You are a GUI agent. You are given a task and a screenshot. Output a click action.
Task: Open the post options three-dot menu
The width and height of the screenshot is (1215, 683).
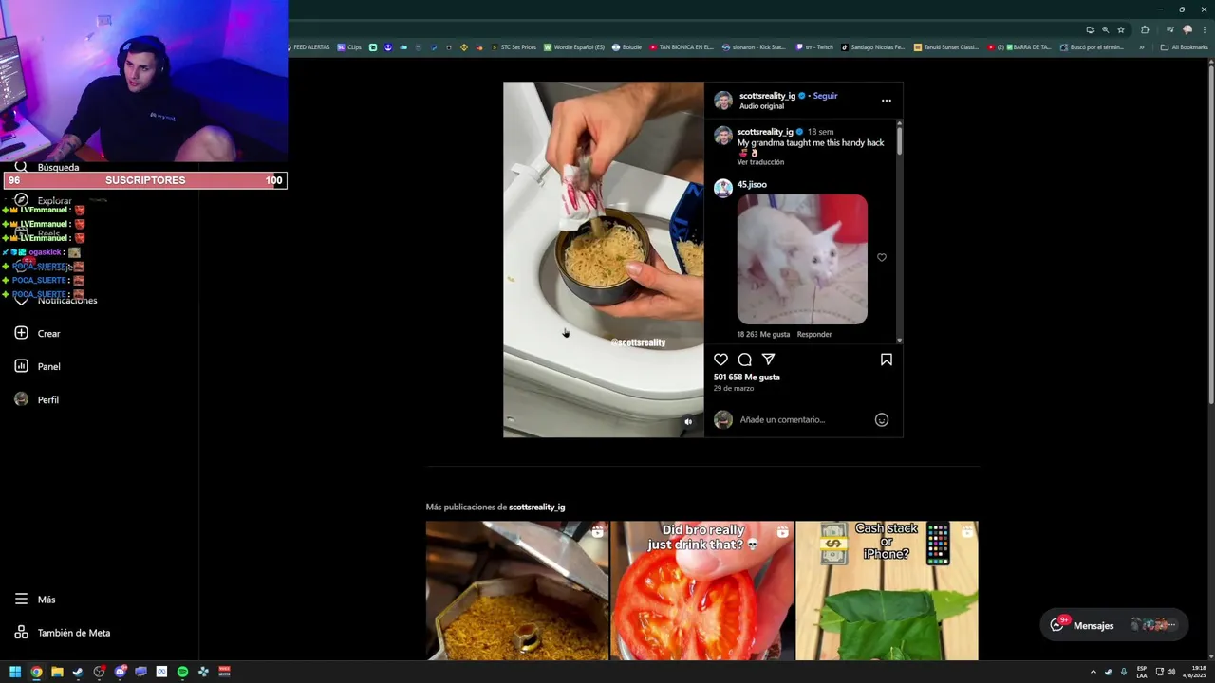click(887, 101)
